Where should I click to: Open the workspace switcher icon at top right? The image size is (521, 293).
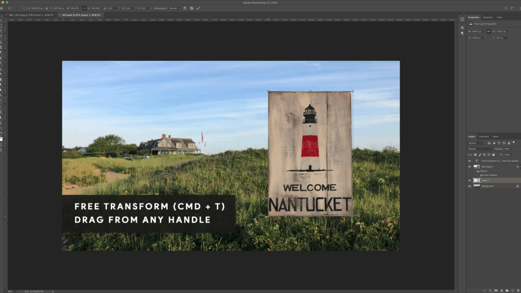(x=512, y=8)
